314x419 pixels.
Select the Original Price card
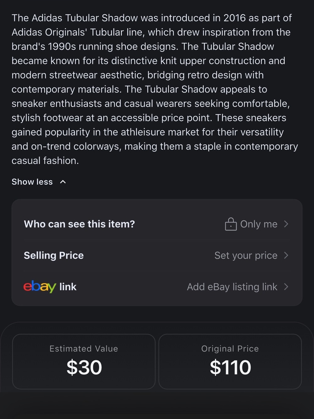230,361
